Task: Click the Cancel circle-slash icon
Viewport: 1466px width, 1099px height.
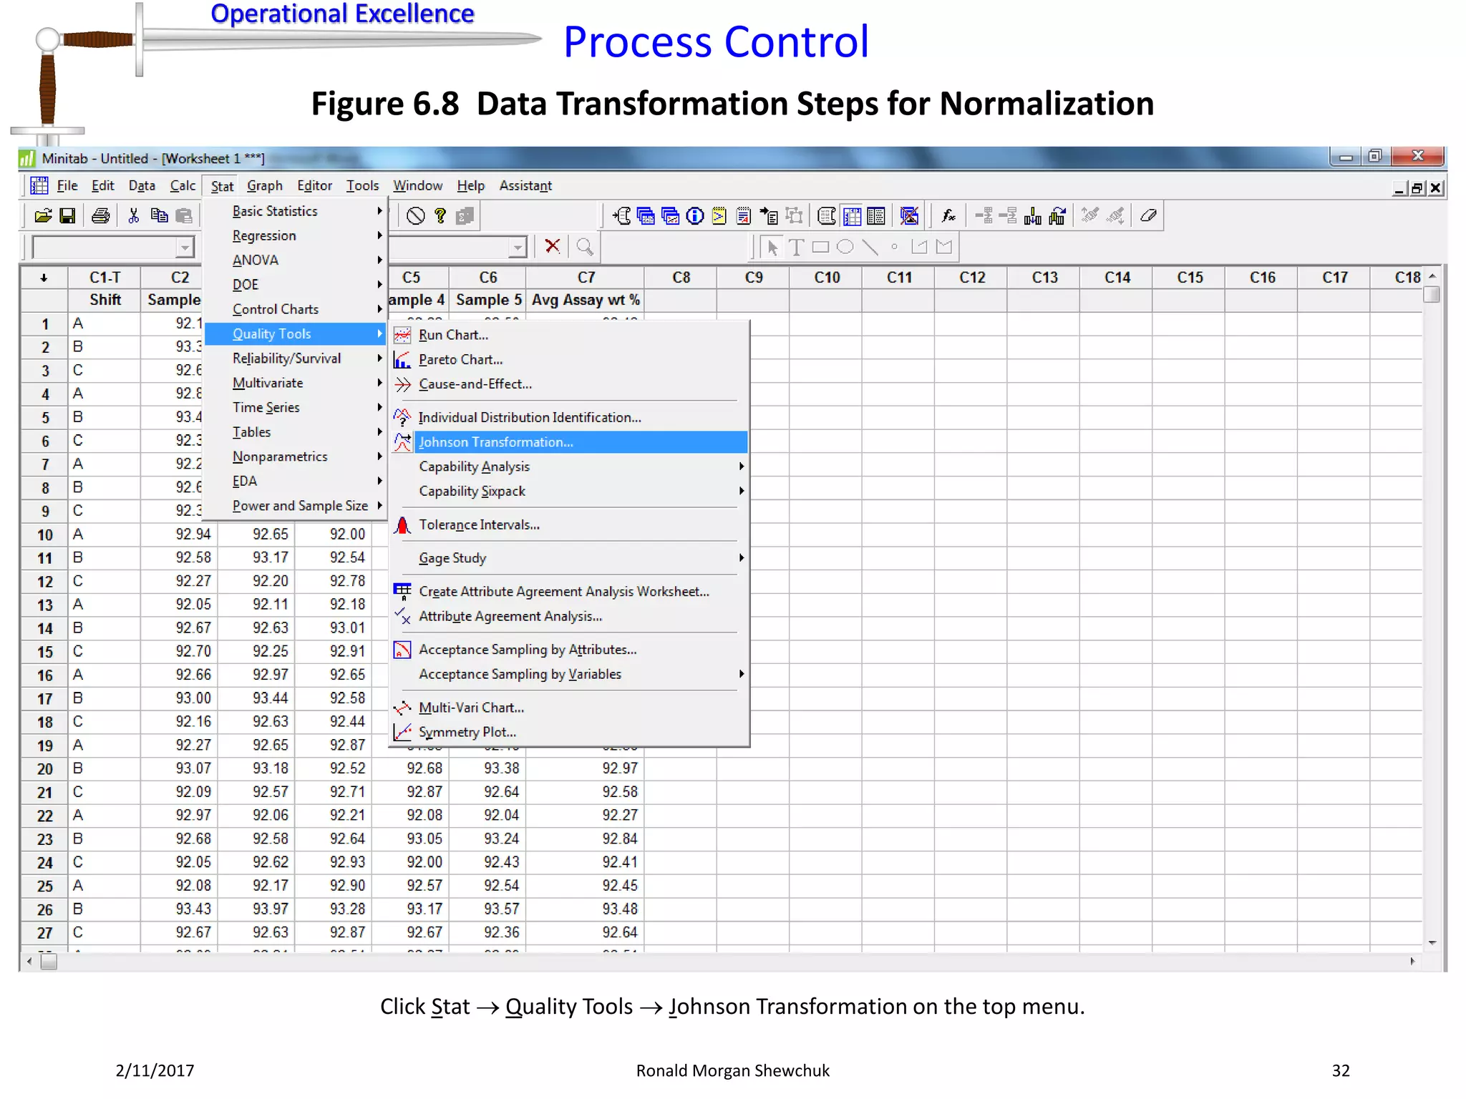Action: point(416,216)
